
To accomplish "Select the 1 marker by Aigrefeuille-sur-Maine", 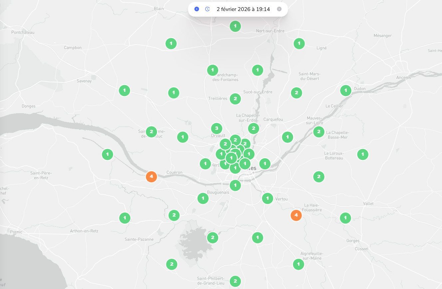I will [x=298, y=264].
